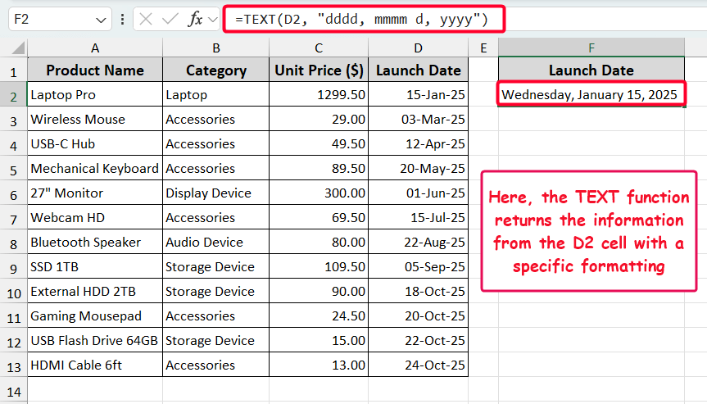707x404 pixels.
Task: Select the row 7 header
Action: (x=13, y=218)
